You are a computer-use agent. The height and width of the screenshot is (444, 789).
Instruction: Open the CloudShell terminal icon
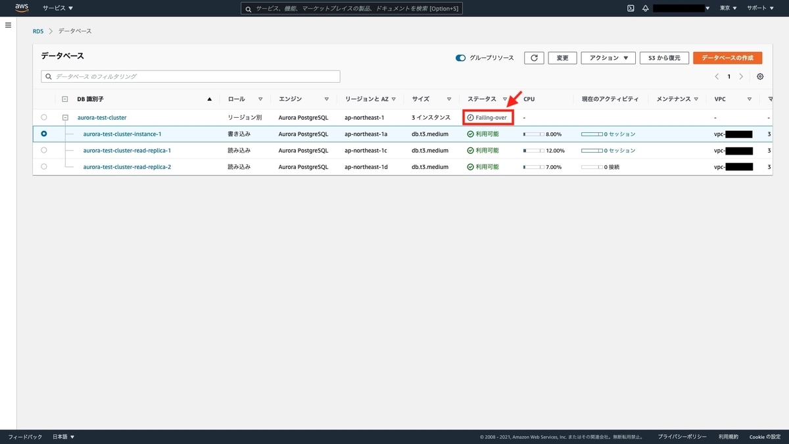coord(631,9)
